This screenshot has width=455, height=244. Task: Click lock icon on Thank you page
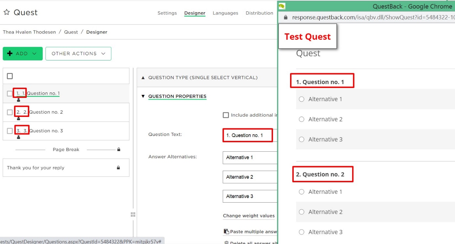tap(118, 167)
